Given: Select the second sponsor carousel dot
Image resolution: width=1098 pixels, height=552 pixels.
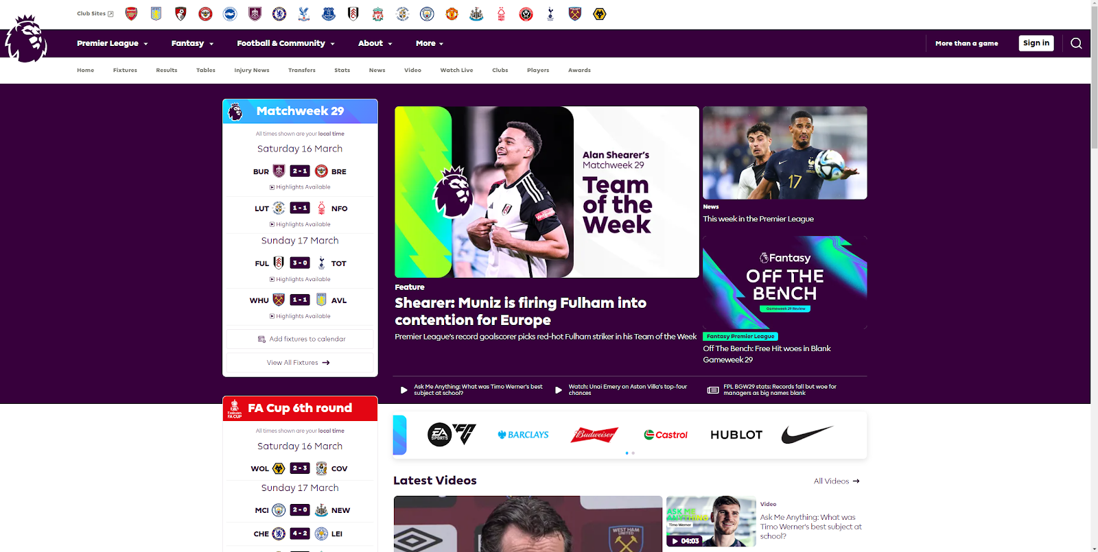Looking at the screenshot, I should (x=633, y=453).
